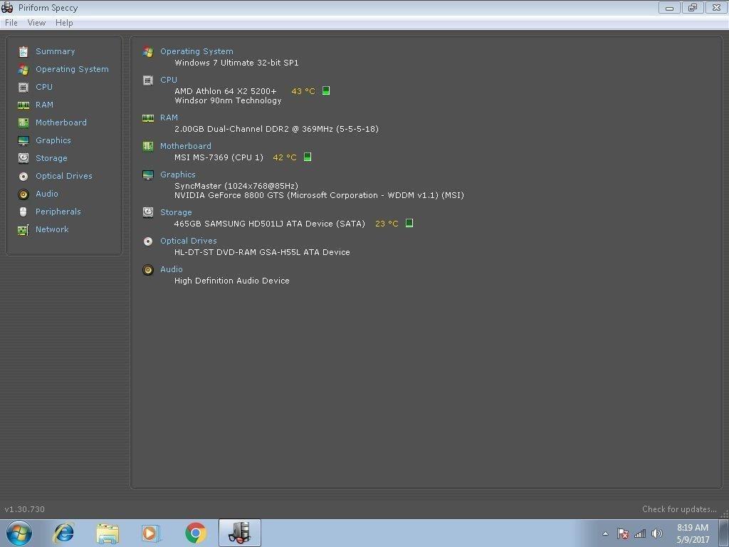Screen dimensions: 729x547
Task: Open the View menu
Action: pyautogui.click(x=36, y=23)
